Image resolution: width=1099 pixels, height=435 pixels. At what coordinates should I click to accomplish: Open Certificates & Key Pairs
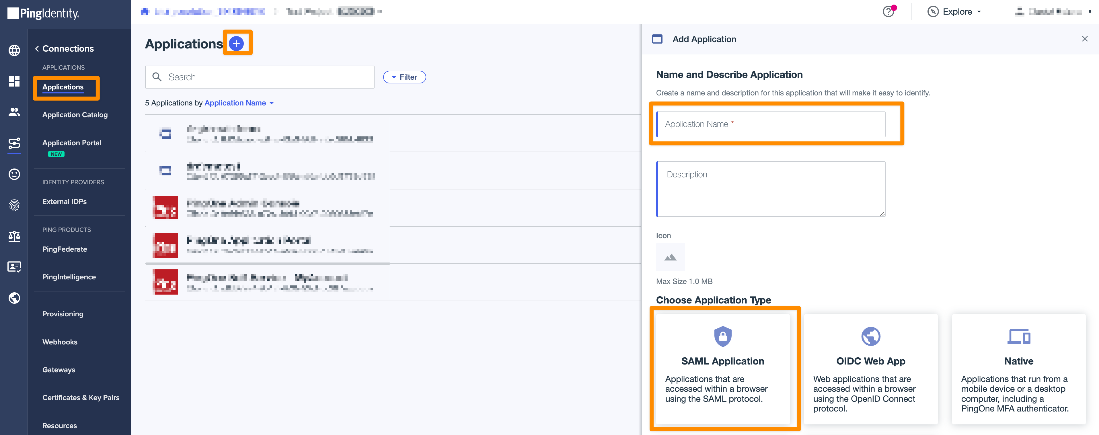81,397
